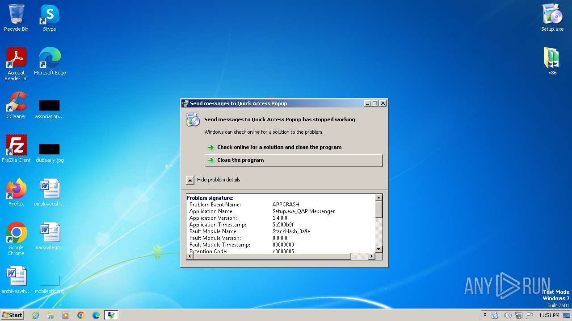The height and width of the screenshot is (321, 572).
Task: Select the Google Chrome desktop icon
Action: pyautogui.click(x=16, y=239)
